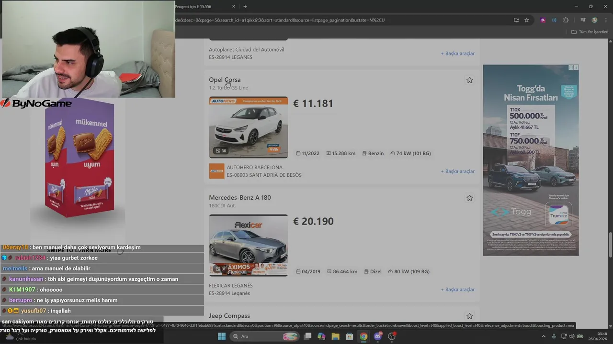Click the Dizel fuel type label
Image resolution: width=613 pixels, height=344 pixels.
pyautogui.click(x=372, y=271)
